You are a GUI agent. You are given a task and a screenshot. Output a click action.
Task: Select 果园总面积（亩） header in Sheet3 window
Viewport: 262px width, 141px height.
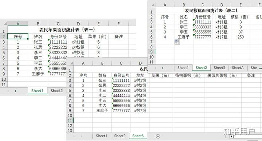coord(223,75)
